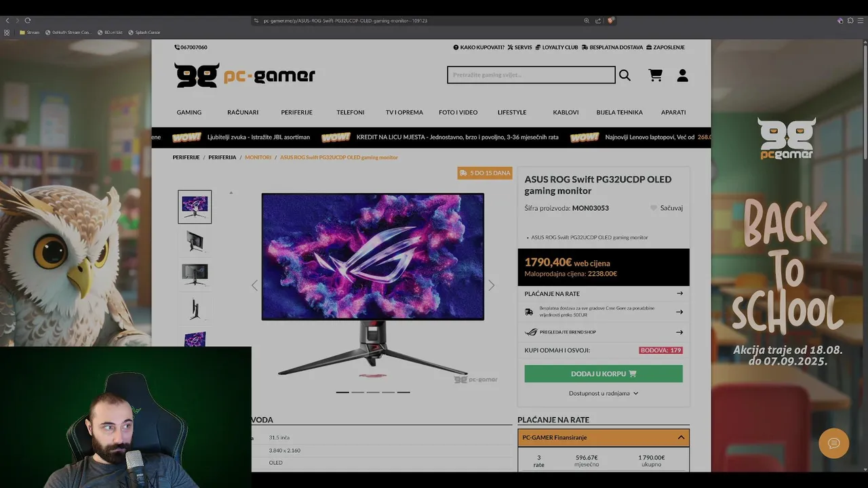Open the TELEFONI menu

(351, 113)
